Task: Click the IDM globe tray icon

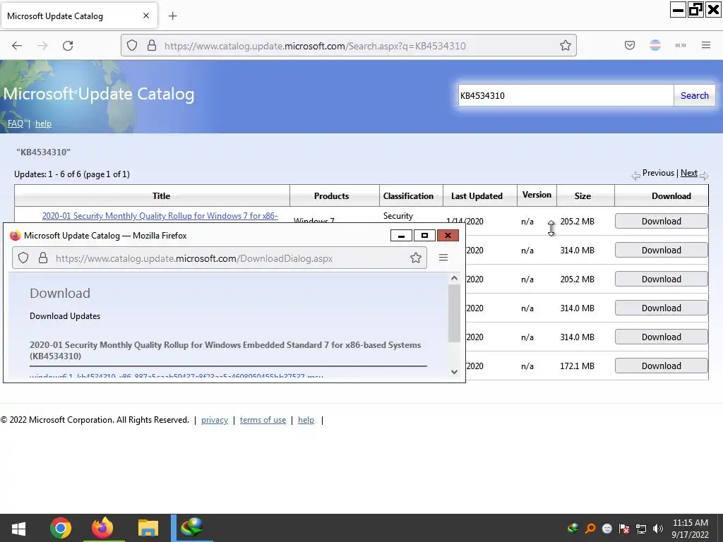Action: (x=573, y=528)
